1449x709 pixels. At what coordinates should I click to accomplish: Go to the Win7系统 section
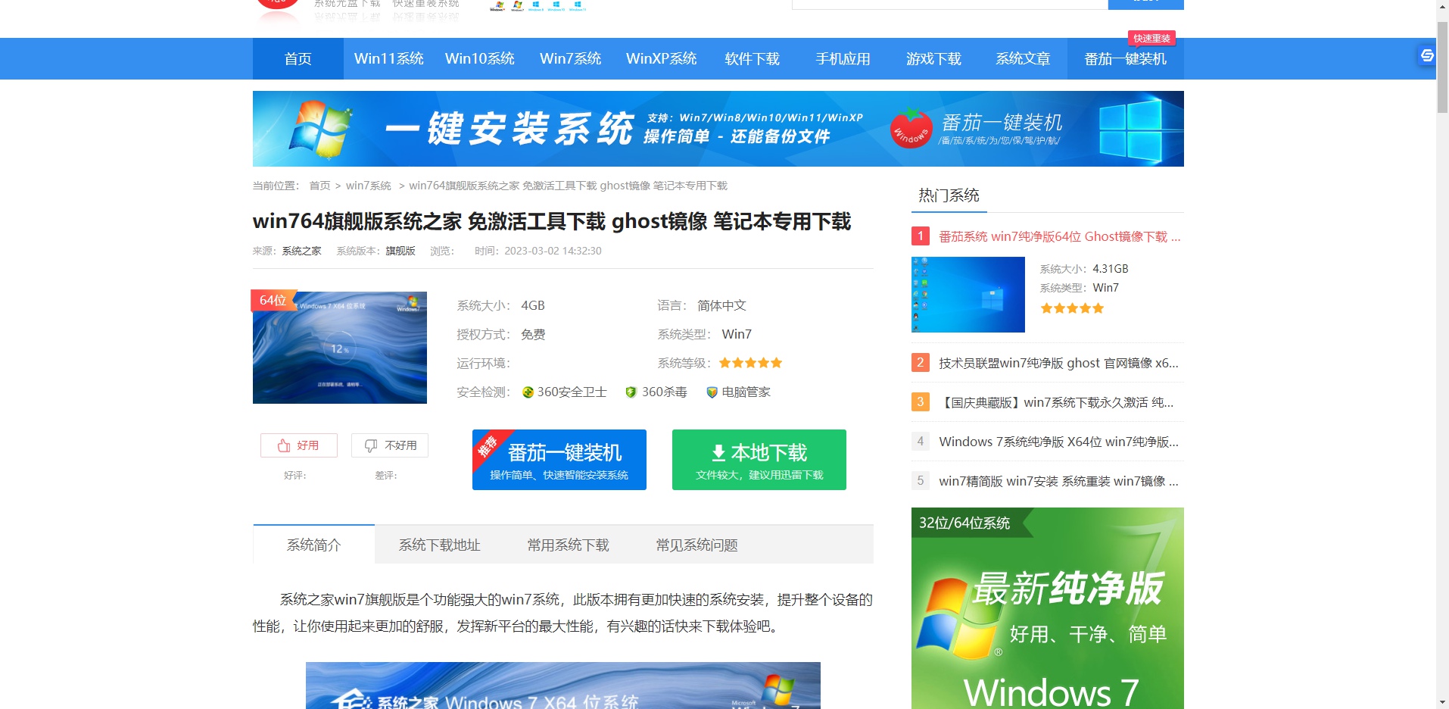(570, 59)
